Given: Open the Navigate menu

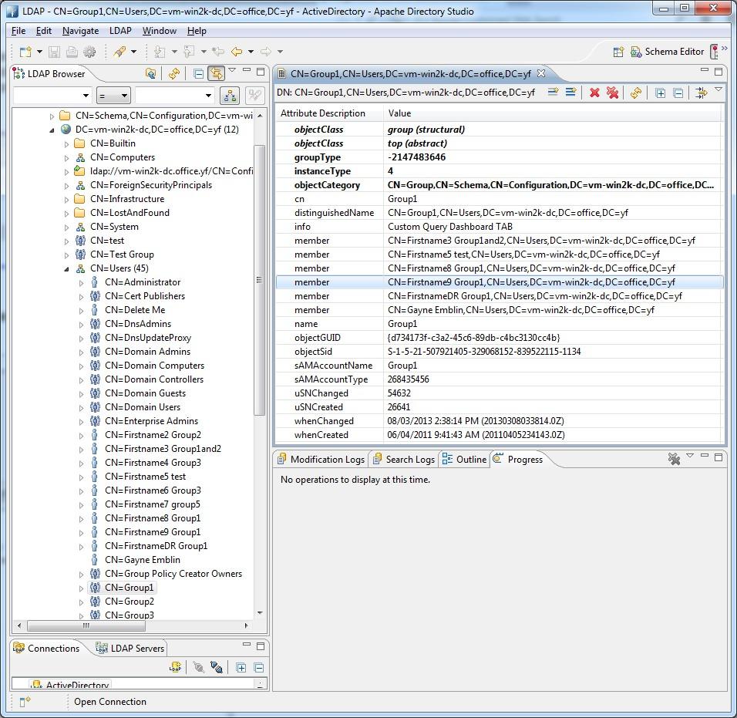Looking at the screenshot, I should (80, 31).
